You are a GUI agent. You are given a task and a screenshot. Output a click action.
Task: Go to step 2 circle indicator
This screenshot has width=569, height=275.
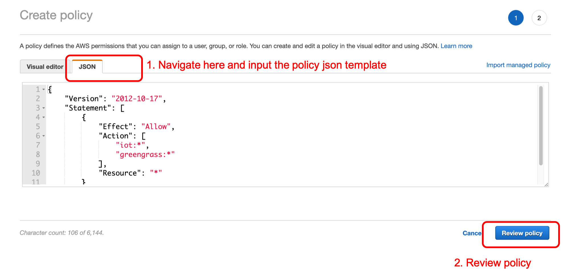[x=539, y=18]
